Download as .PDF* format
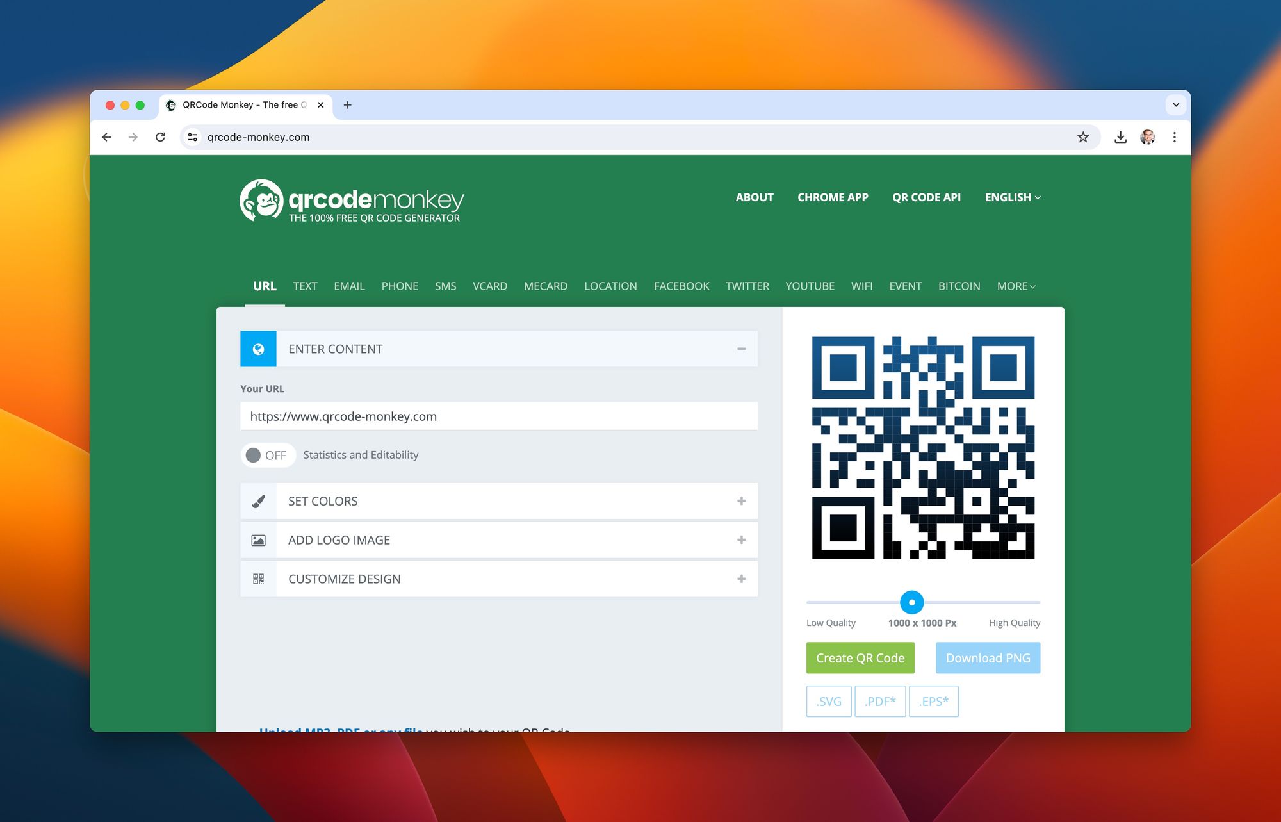The width and height of the screenshot is (1281, 822). pyautogui.click(x=880, y=702)
